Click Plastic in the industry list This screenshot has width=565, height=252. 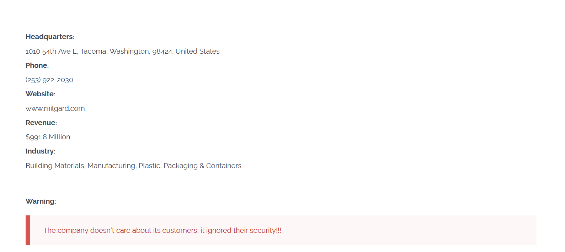point(149,166)
